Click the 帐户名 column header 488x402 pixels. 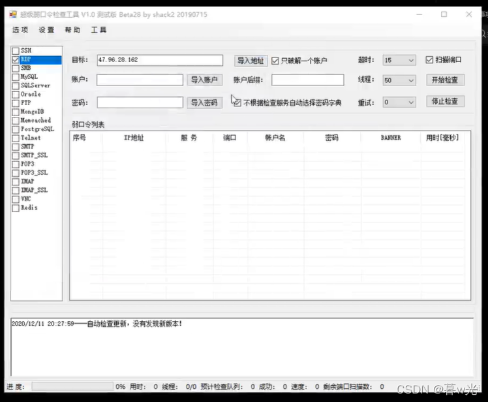[275, 138]
